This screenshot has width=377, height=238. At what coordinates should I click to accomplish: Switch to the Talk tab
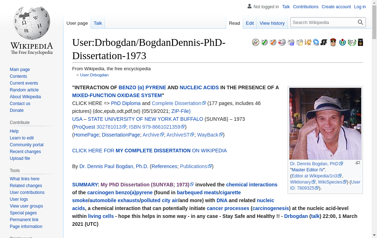pyautogui.click(x=98, y=23)
